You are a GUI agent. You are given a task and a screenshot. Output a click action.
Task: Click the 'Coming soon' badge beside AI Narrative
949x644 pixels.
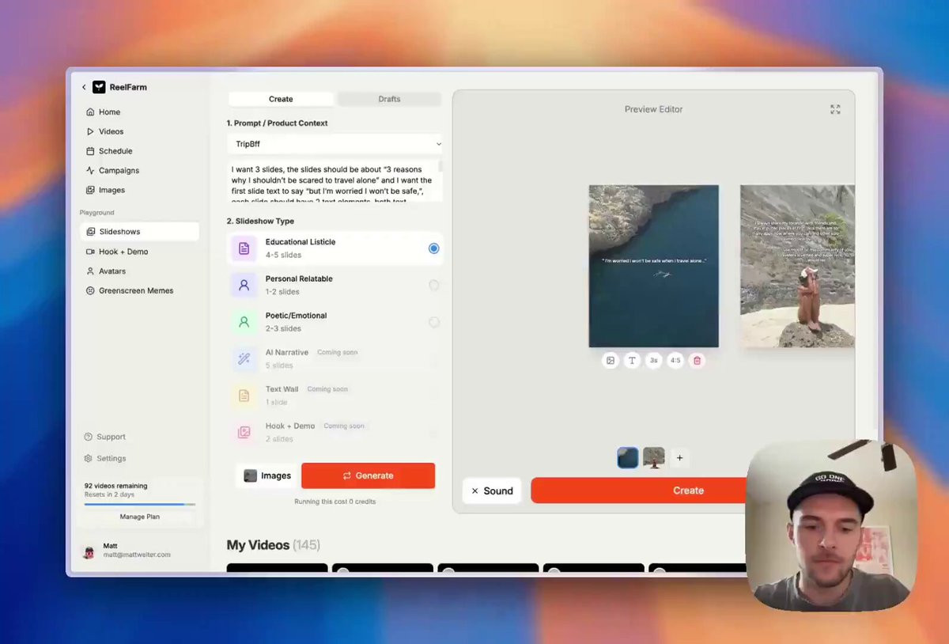338,352
